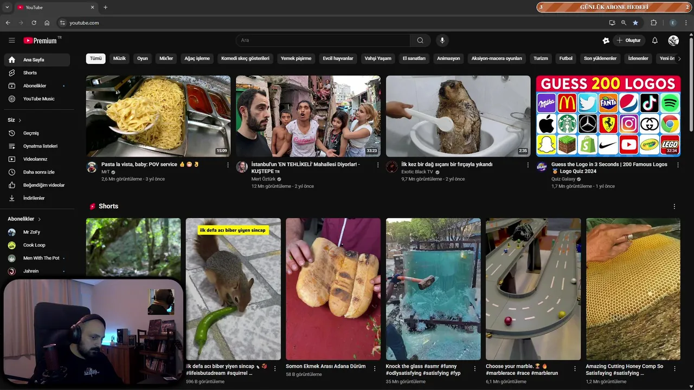Open Videolarınız in sidebar
The image size is (694, 390).
tap(36, 159)
